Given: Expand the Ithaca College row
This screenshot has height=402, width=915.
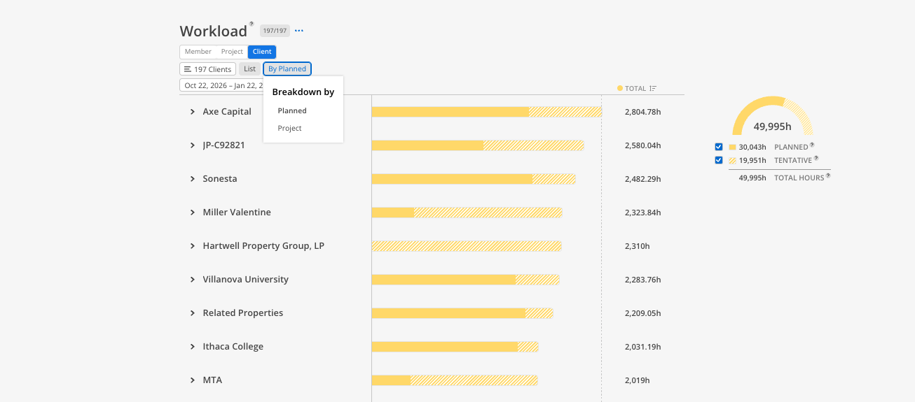Looking at the screenshot, I should [x=193, y=347].
